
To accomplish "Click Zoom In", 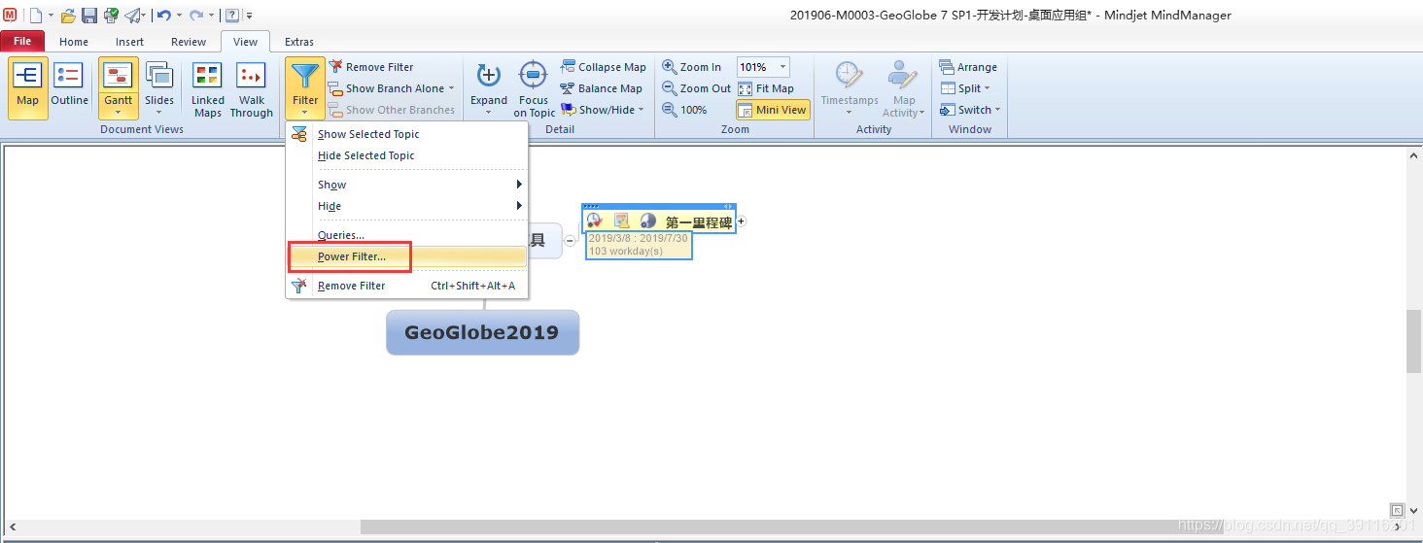I will 692,67.
